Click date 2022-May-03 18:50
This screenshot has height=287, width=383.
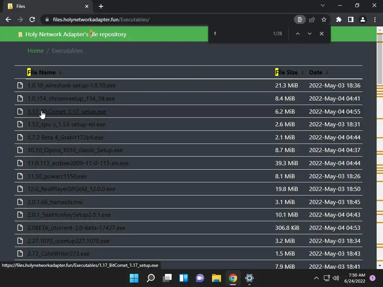click(335, 189)
